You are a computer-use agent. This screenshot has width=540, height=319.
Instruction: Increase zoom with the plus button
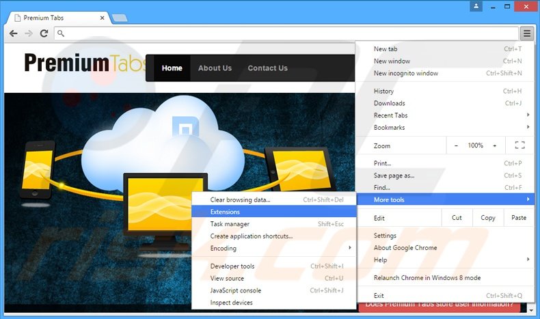pyautogui.click(x=494, y=145)
